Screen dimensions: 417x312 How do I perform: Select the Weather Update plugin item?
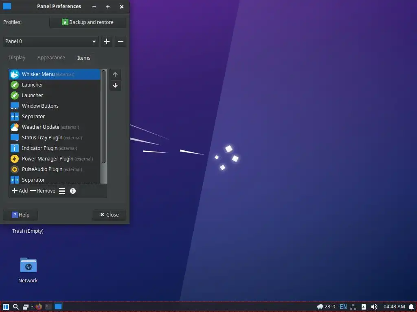tap(55, 127)
